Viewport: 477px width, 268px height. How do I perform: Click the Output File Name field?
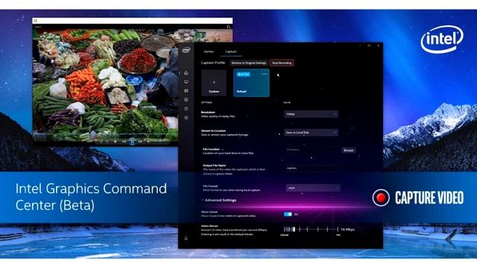click(313, 168)
